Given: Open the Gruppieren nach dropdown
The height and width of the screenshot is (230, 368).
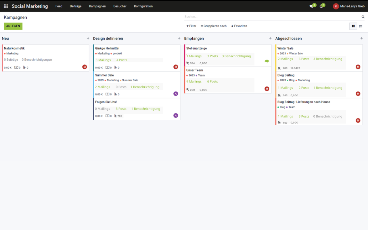Looking at the screenshot, I should pos(214,26).
